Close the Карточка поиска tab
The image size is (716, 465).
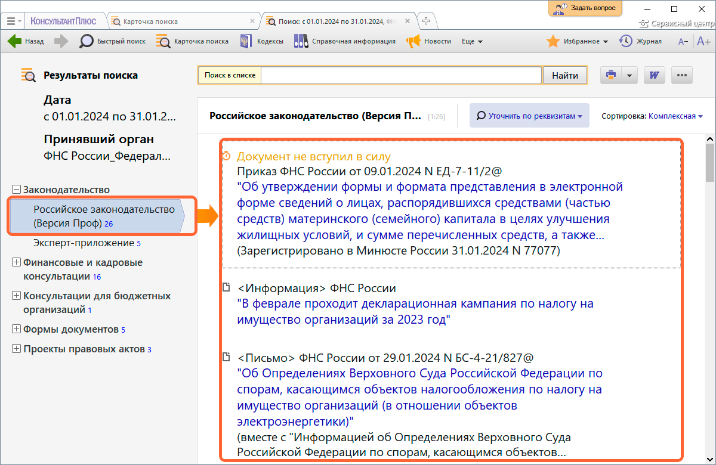pyautogui.click(x=252, y=21)
